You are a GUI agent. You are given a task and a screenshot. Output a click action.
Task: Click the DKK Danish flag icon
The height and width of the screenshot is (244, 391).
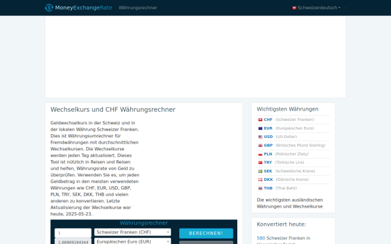(x=260, y=180)
